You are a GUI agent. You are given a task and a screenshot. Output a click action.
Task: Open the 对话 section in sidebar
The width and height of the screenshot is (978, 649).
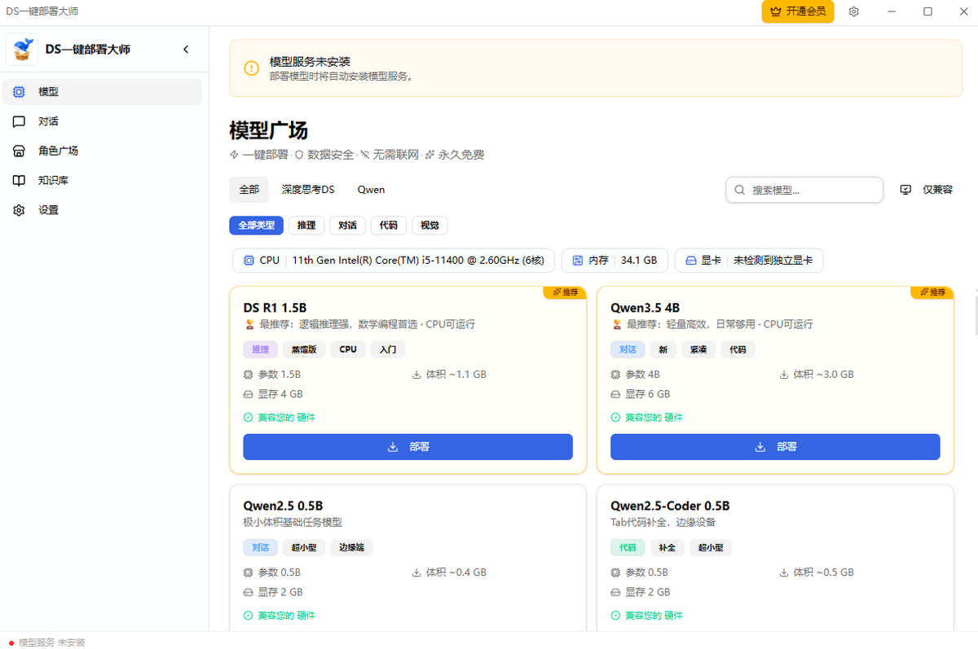[x=102, y=121]
